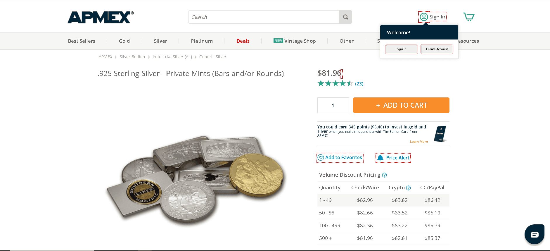Open the Volume Discount Pricing help icon
Screen dimensions: 550x251
385,175
